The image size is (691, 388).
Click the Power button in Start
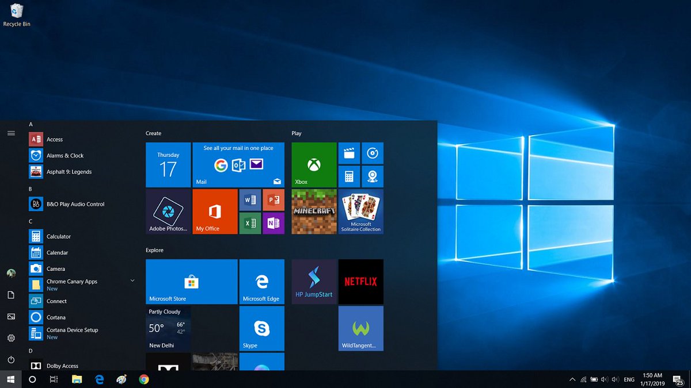11,359
